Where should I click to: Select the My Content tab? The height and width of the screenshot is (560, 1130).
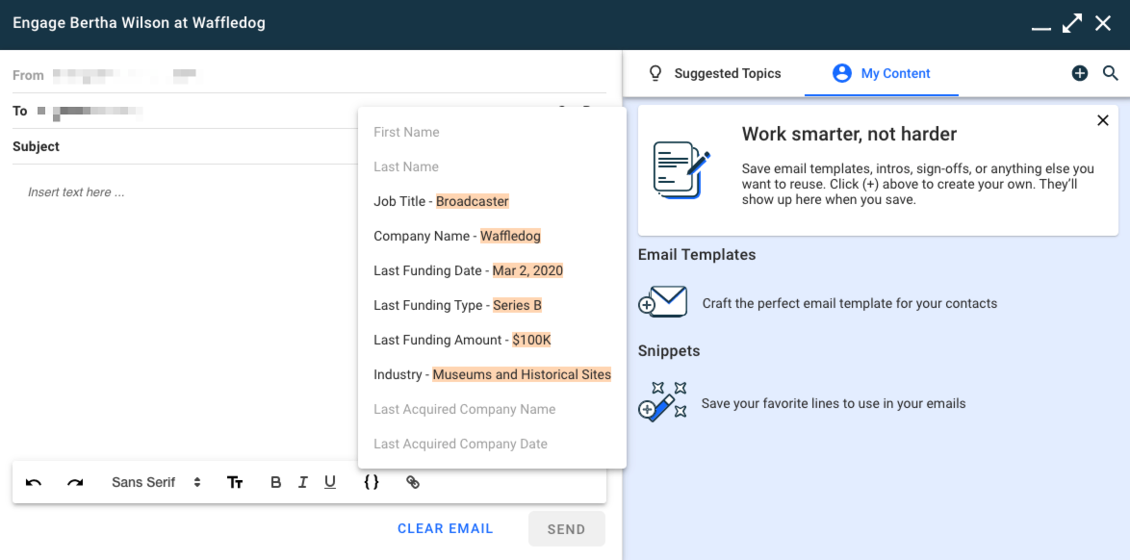[x=882, y=73]
